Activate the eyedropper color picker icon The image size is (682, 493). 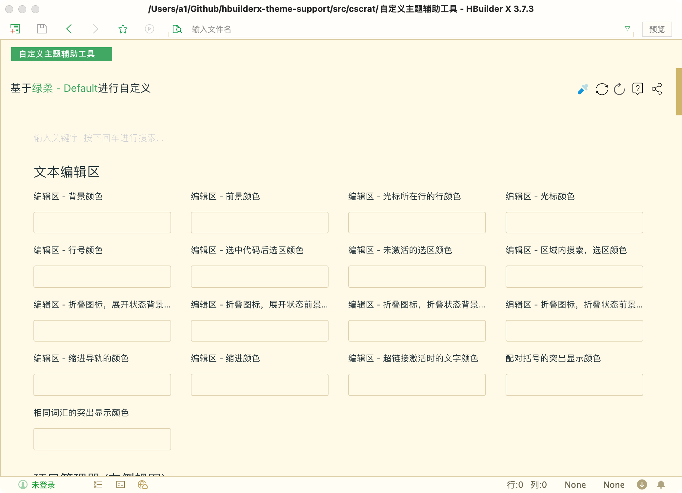tap(583, 89)
